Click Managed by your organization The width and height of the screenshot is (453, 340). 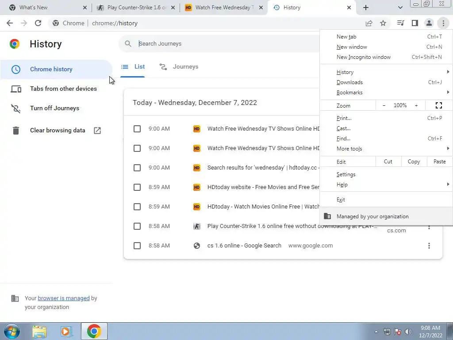click(386, 216)
